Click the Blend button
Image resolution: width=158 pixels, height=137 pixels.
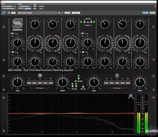(x=76, y=13)
